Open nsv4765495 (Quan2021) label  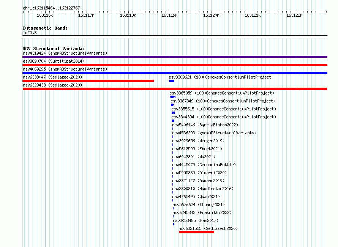point(196,197)
